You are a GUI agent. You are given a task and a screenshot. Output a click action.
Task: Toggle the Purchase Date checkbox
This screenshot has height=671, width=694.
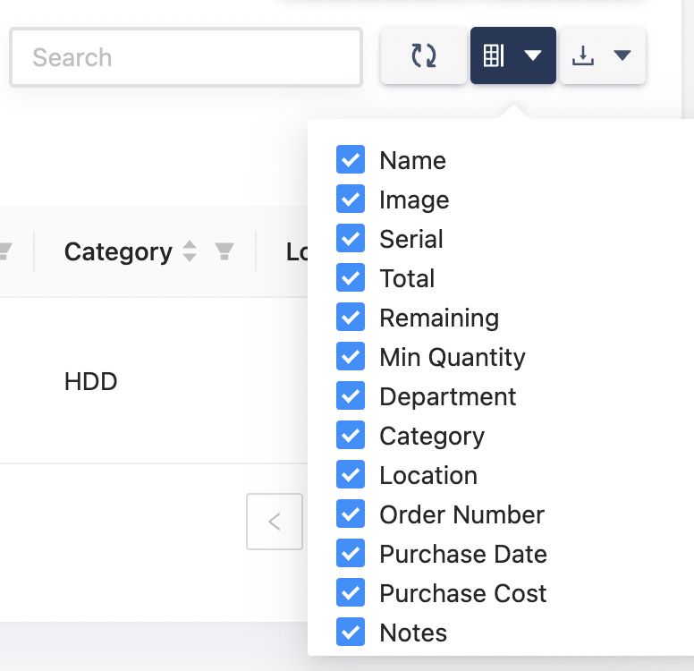[351, 554]
